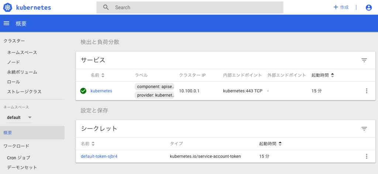Screen dimensions: 378x174
Task: Click the search magnifier icon
Action: click(x=106, y=7)
